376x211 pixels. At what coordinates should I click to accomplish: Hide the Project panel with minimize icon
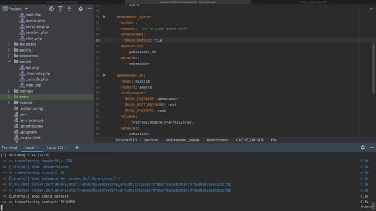point(89,9)
